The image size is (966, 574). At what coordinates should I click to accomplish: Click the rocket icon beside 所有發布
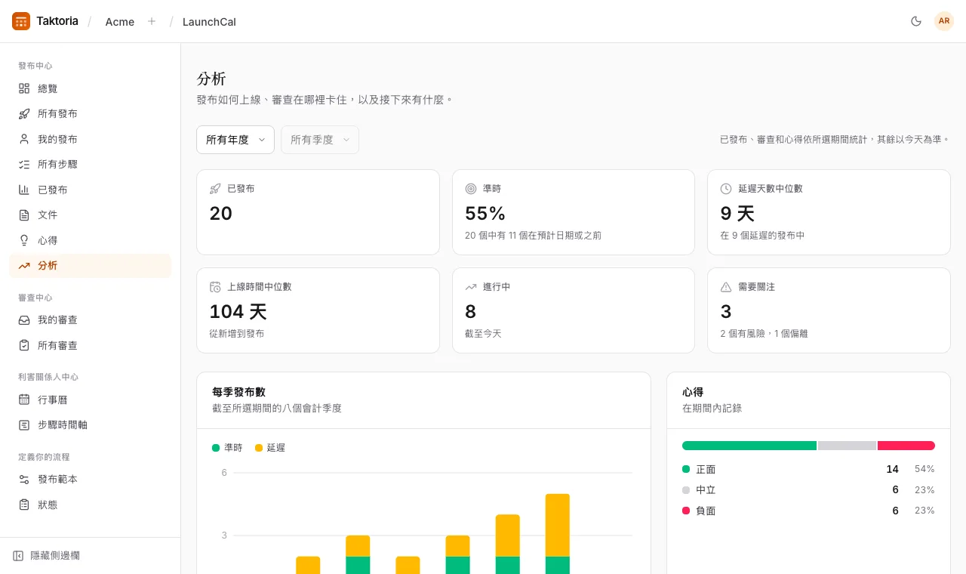24,114
